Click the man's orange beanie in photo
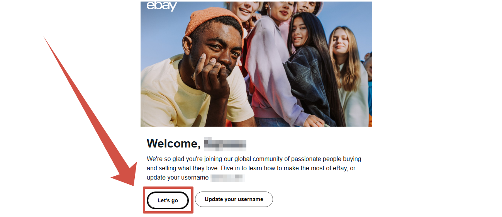Screen dimensions: 502x217 [x=213, y=23]
